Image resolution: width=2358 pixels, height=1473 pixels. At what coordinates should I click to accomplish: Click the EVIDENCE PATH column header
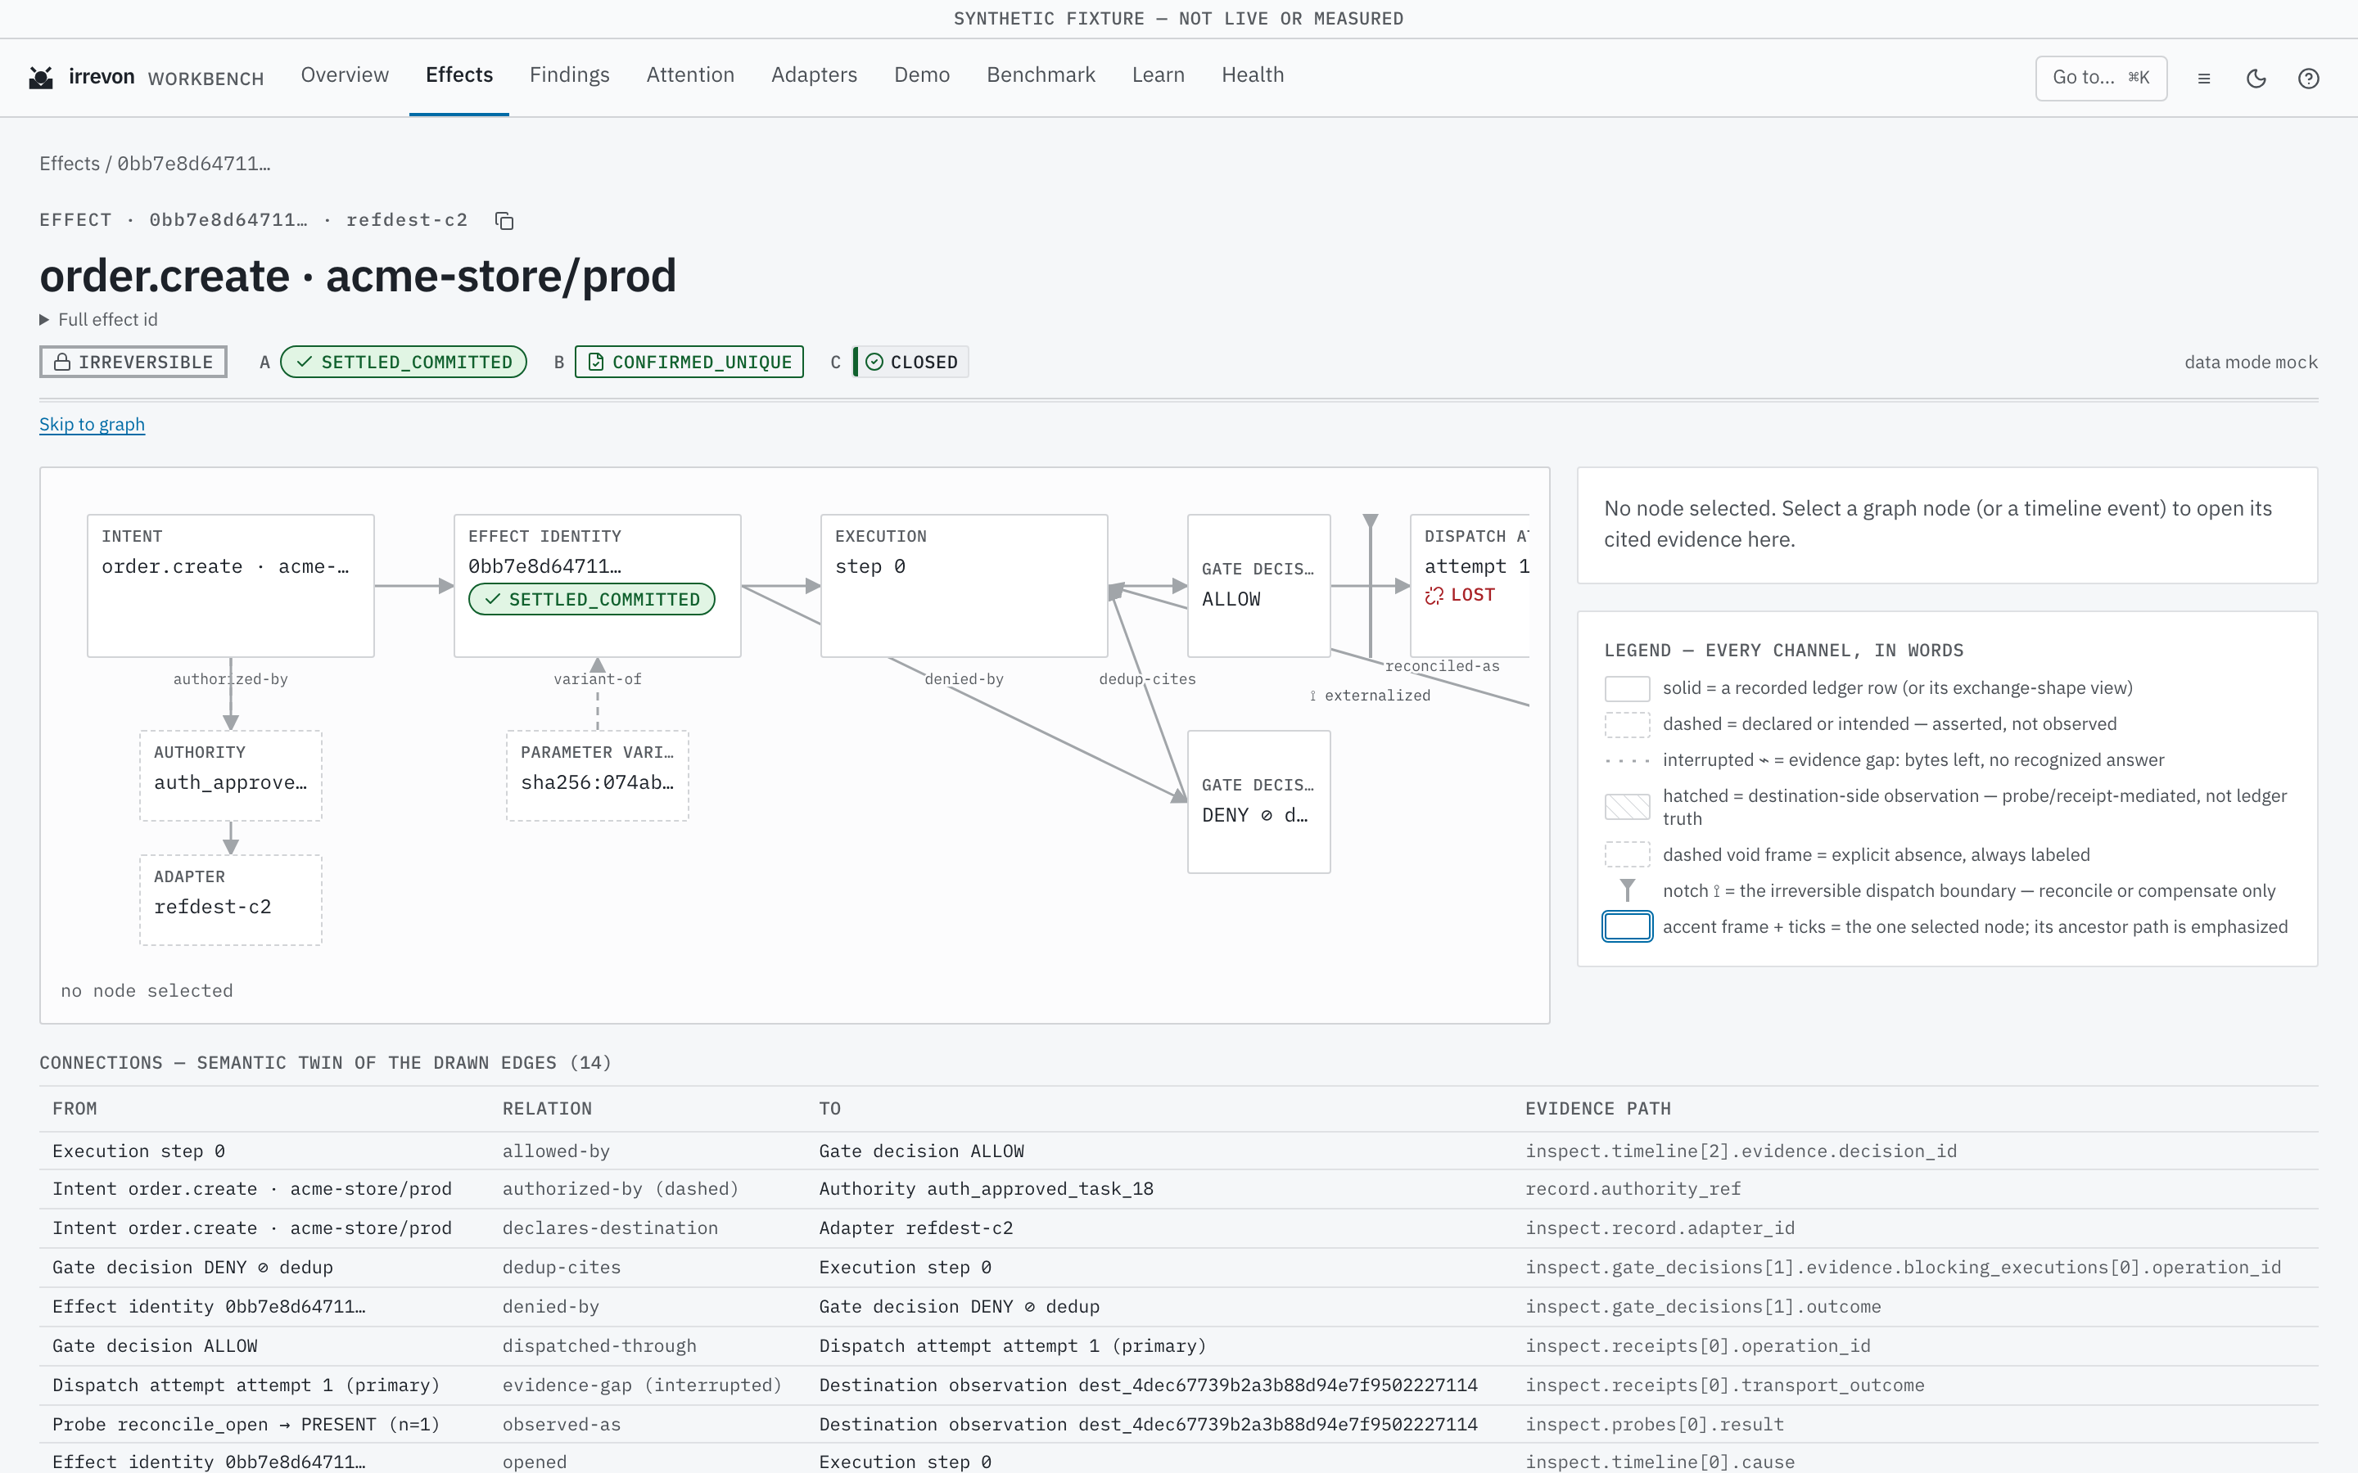(1598, 1109)
